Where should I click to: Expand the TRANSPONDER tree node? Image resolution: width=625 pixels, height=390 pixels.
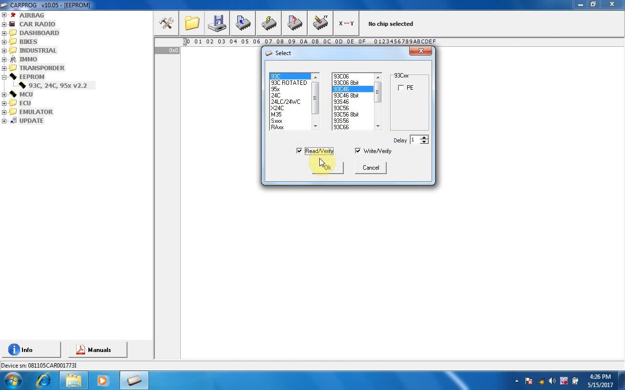[x=4, y=68]
